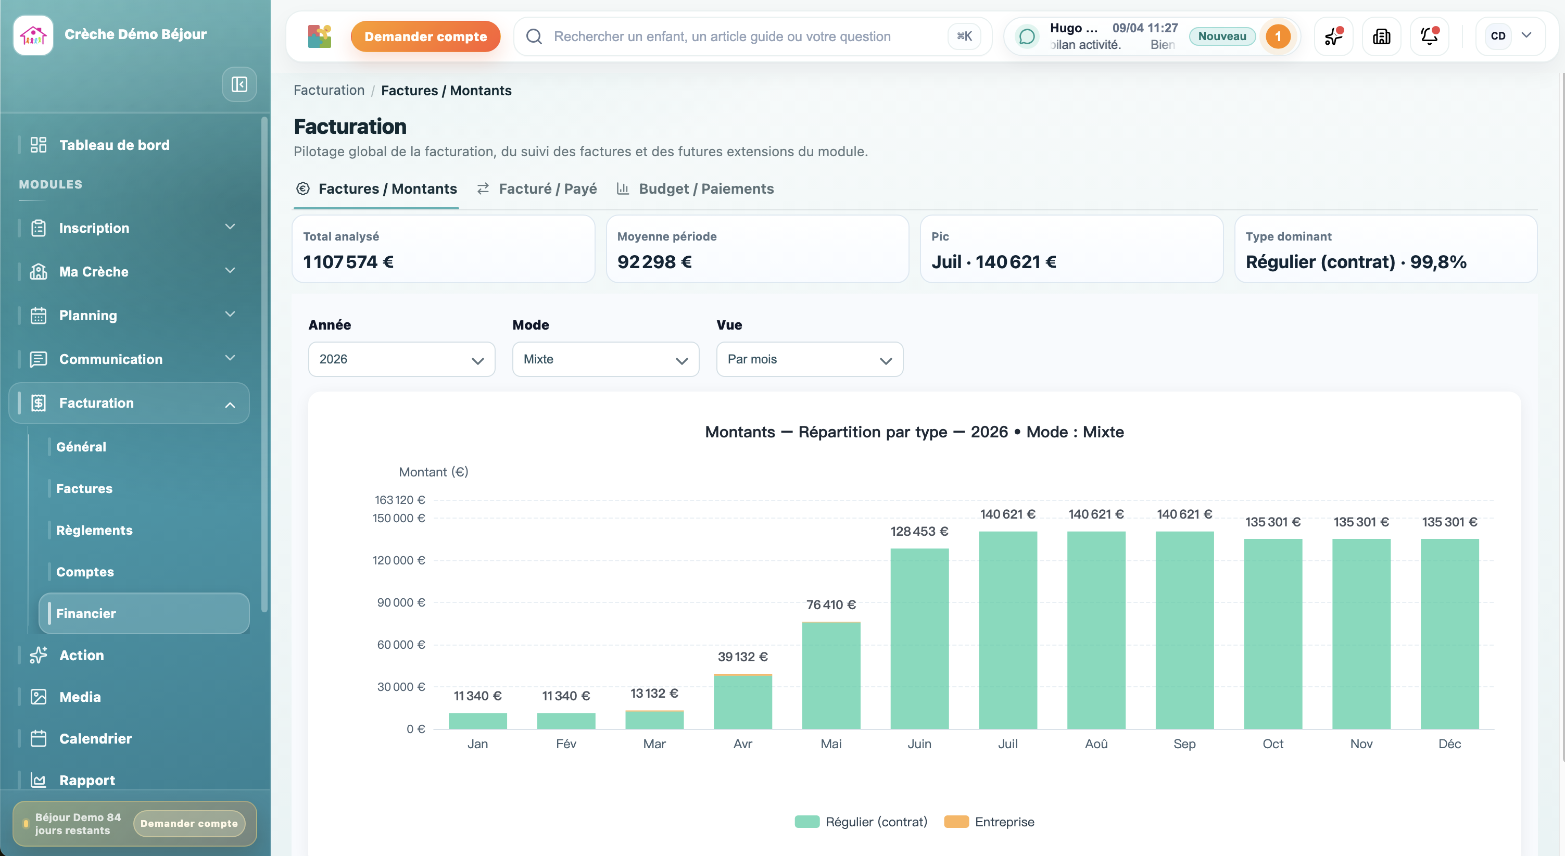Click the Planning calendar icon in sidebar

(39, 316)
